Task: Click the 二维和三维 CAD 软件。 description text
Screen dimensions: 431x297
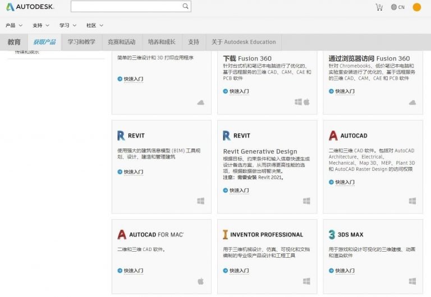Action: pyautogui.click(x=141, y=249)
